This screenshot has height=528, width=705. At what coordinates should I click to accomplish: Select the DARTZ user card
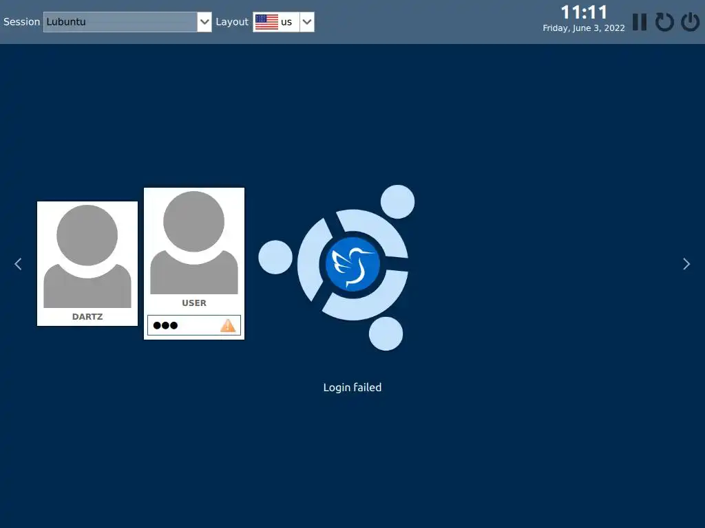(x=87, y=263)
